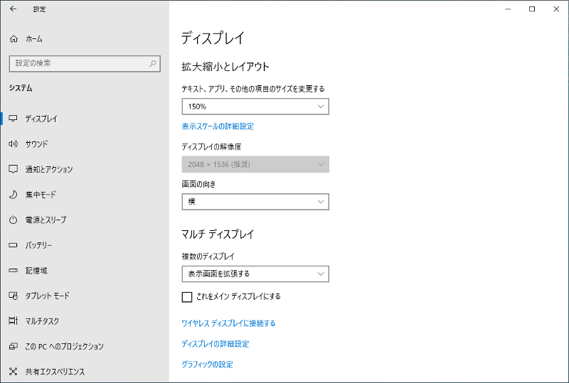Click the バッテリー battery icon

[x=13, y=245]
